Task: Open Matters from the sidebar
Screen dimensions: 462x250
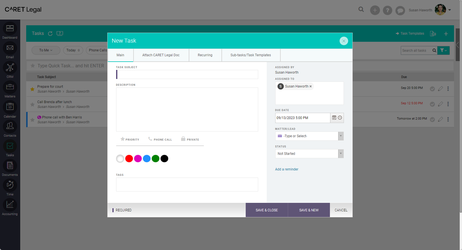Action: [10, 87]
